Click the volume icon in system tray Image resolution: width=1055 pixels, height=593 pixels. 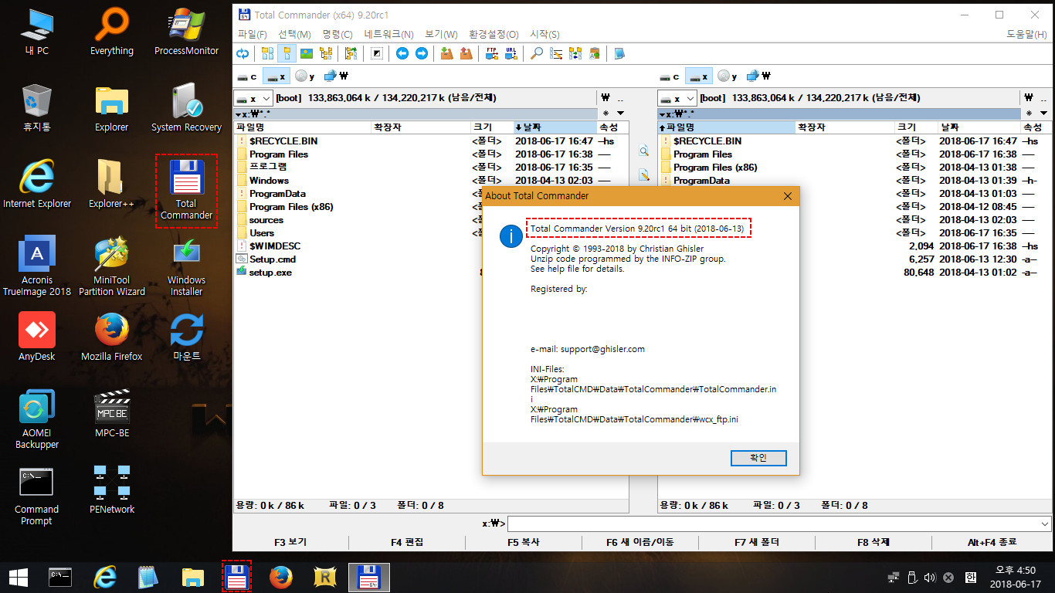[x=929, y=577]
